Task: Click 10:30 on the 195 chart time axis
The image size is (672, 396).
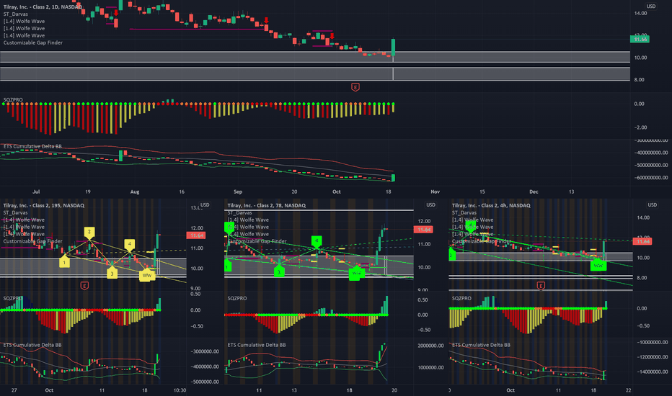Action: click(180, 390)
